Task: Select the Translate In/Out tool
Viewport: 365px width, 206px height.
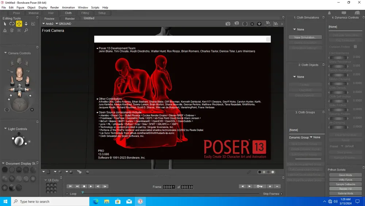Action: [x=26, y=24]
